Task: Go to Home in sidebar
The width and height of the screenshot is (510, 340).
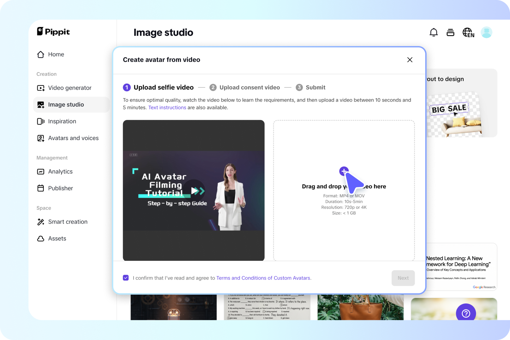Action: 72,55
